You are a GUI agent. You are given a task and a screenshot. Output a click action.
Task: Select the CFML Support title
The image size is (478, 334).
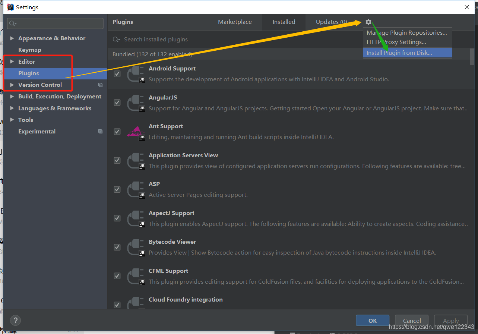168,271
